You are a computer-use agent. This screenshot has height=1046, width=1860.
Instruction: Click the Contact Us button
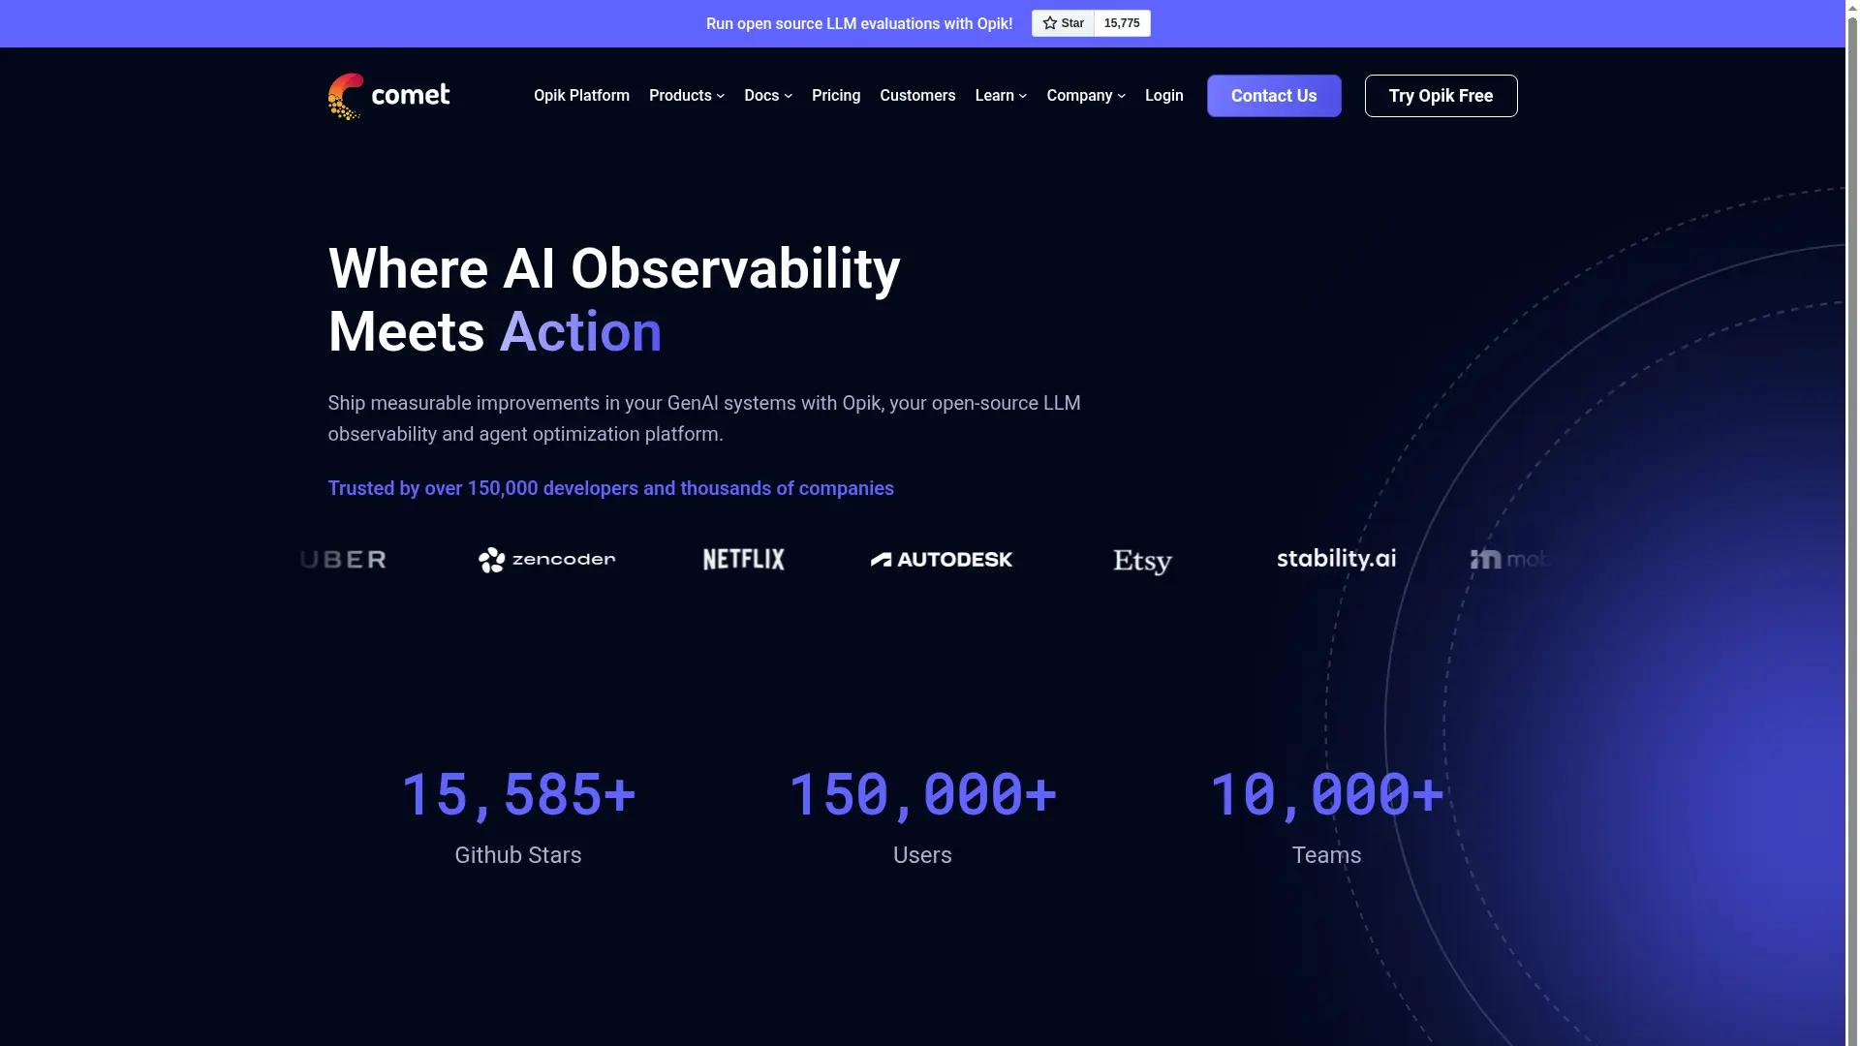[x=1273, y=95]
